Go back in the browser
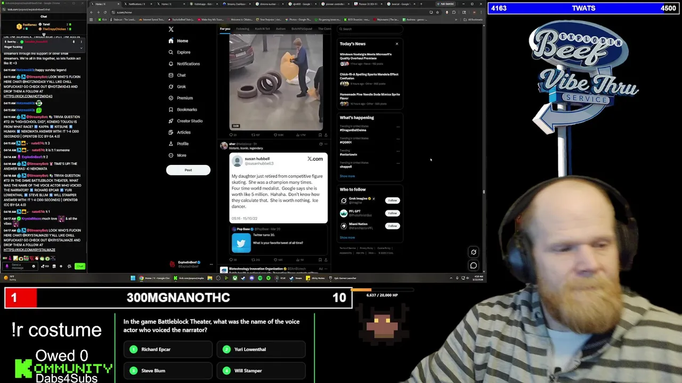Image resolution: width=682 pixels, height=383 pixels. pyautogui.click(x=92, y=12)
